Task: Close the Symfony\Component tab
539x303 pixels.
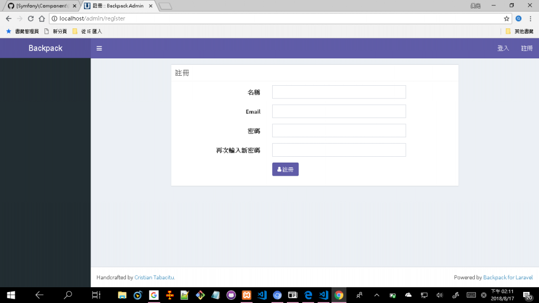Action: pyautogui.click(x=74, y=6)
